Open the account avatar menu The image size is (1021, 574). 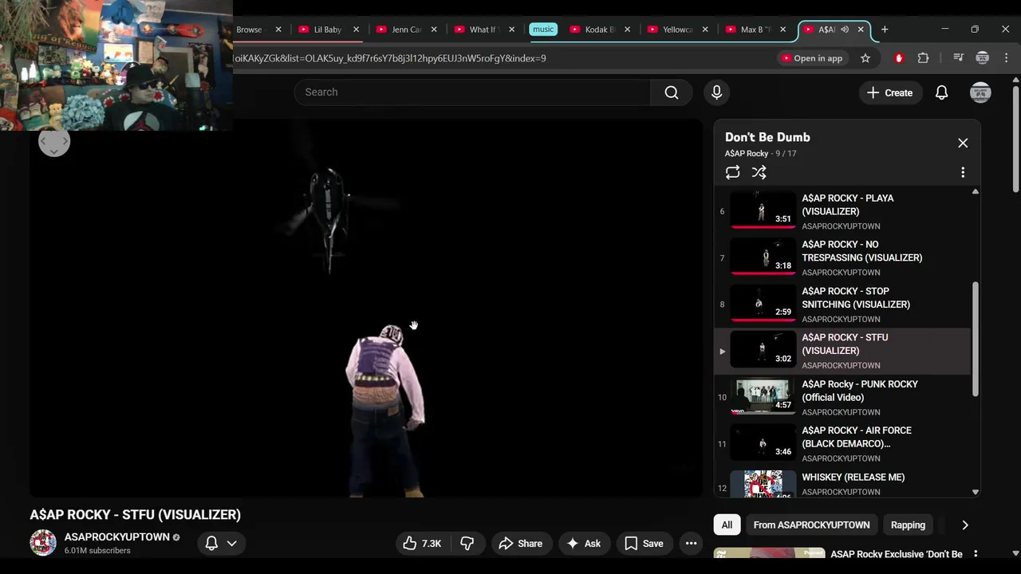[980, 92]
